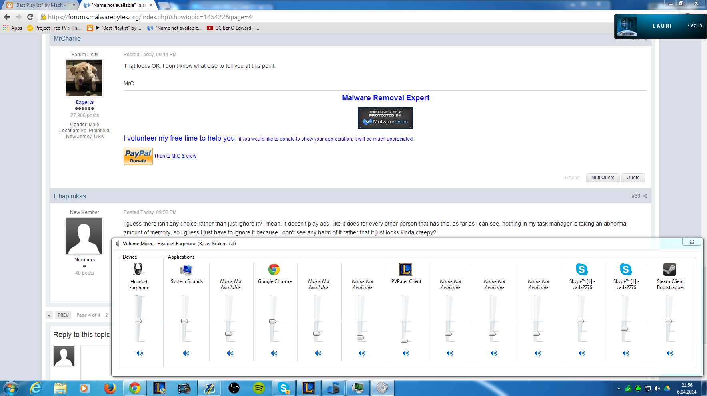Click the Report link
Viewport: 707px width, 396px height.
572,178
